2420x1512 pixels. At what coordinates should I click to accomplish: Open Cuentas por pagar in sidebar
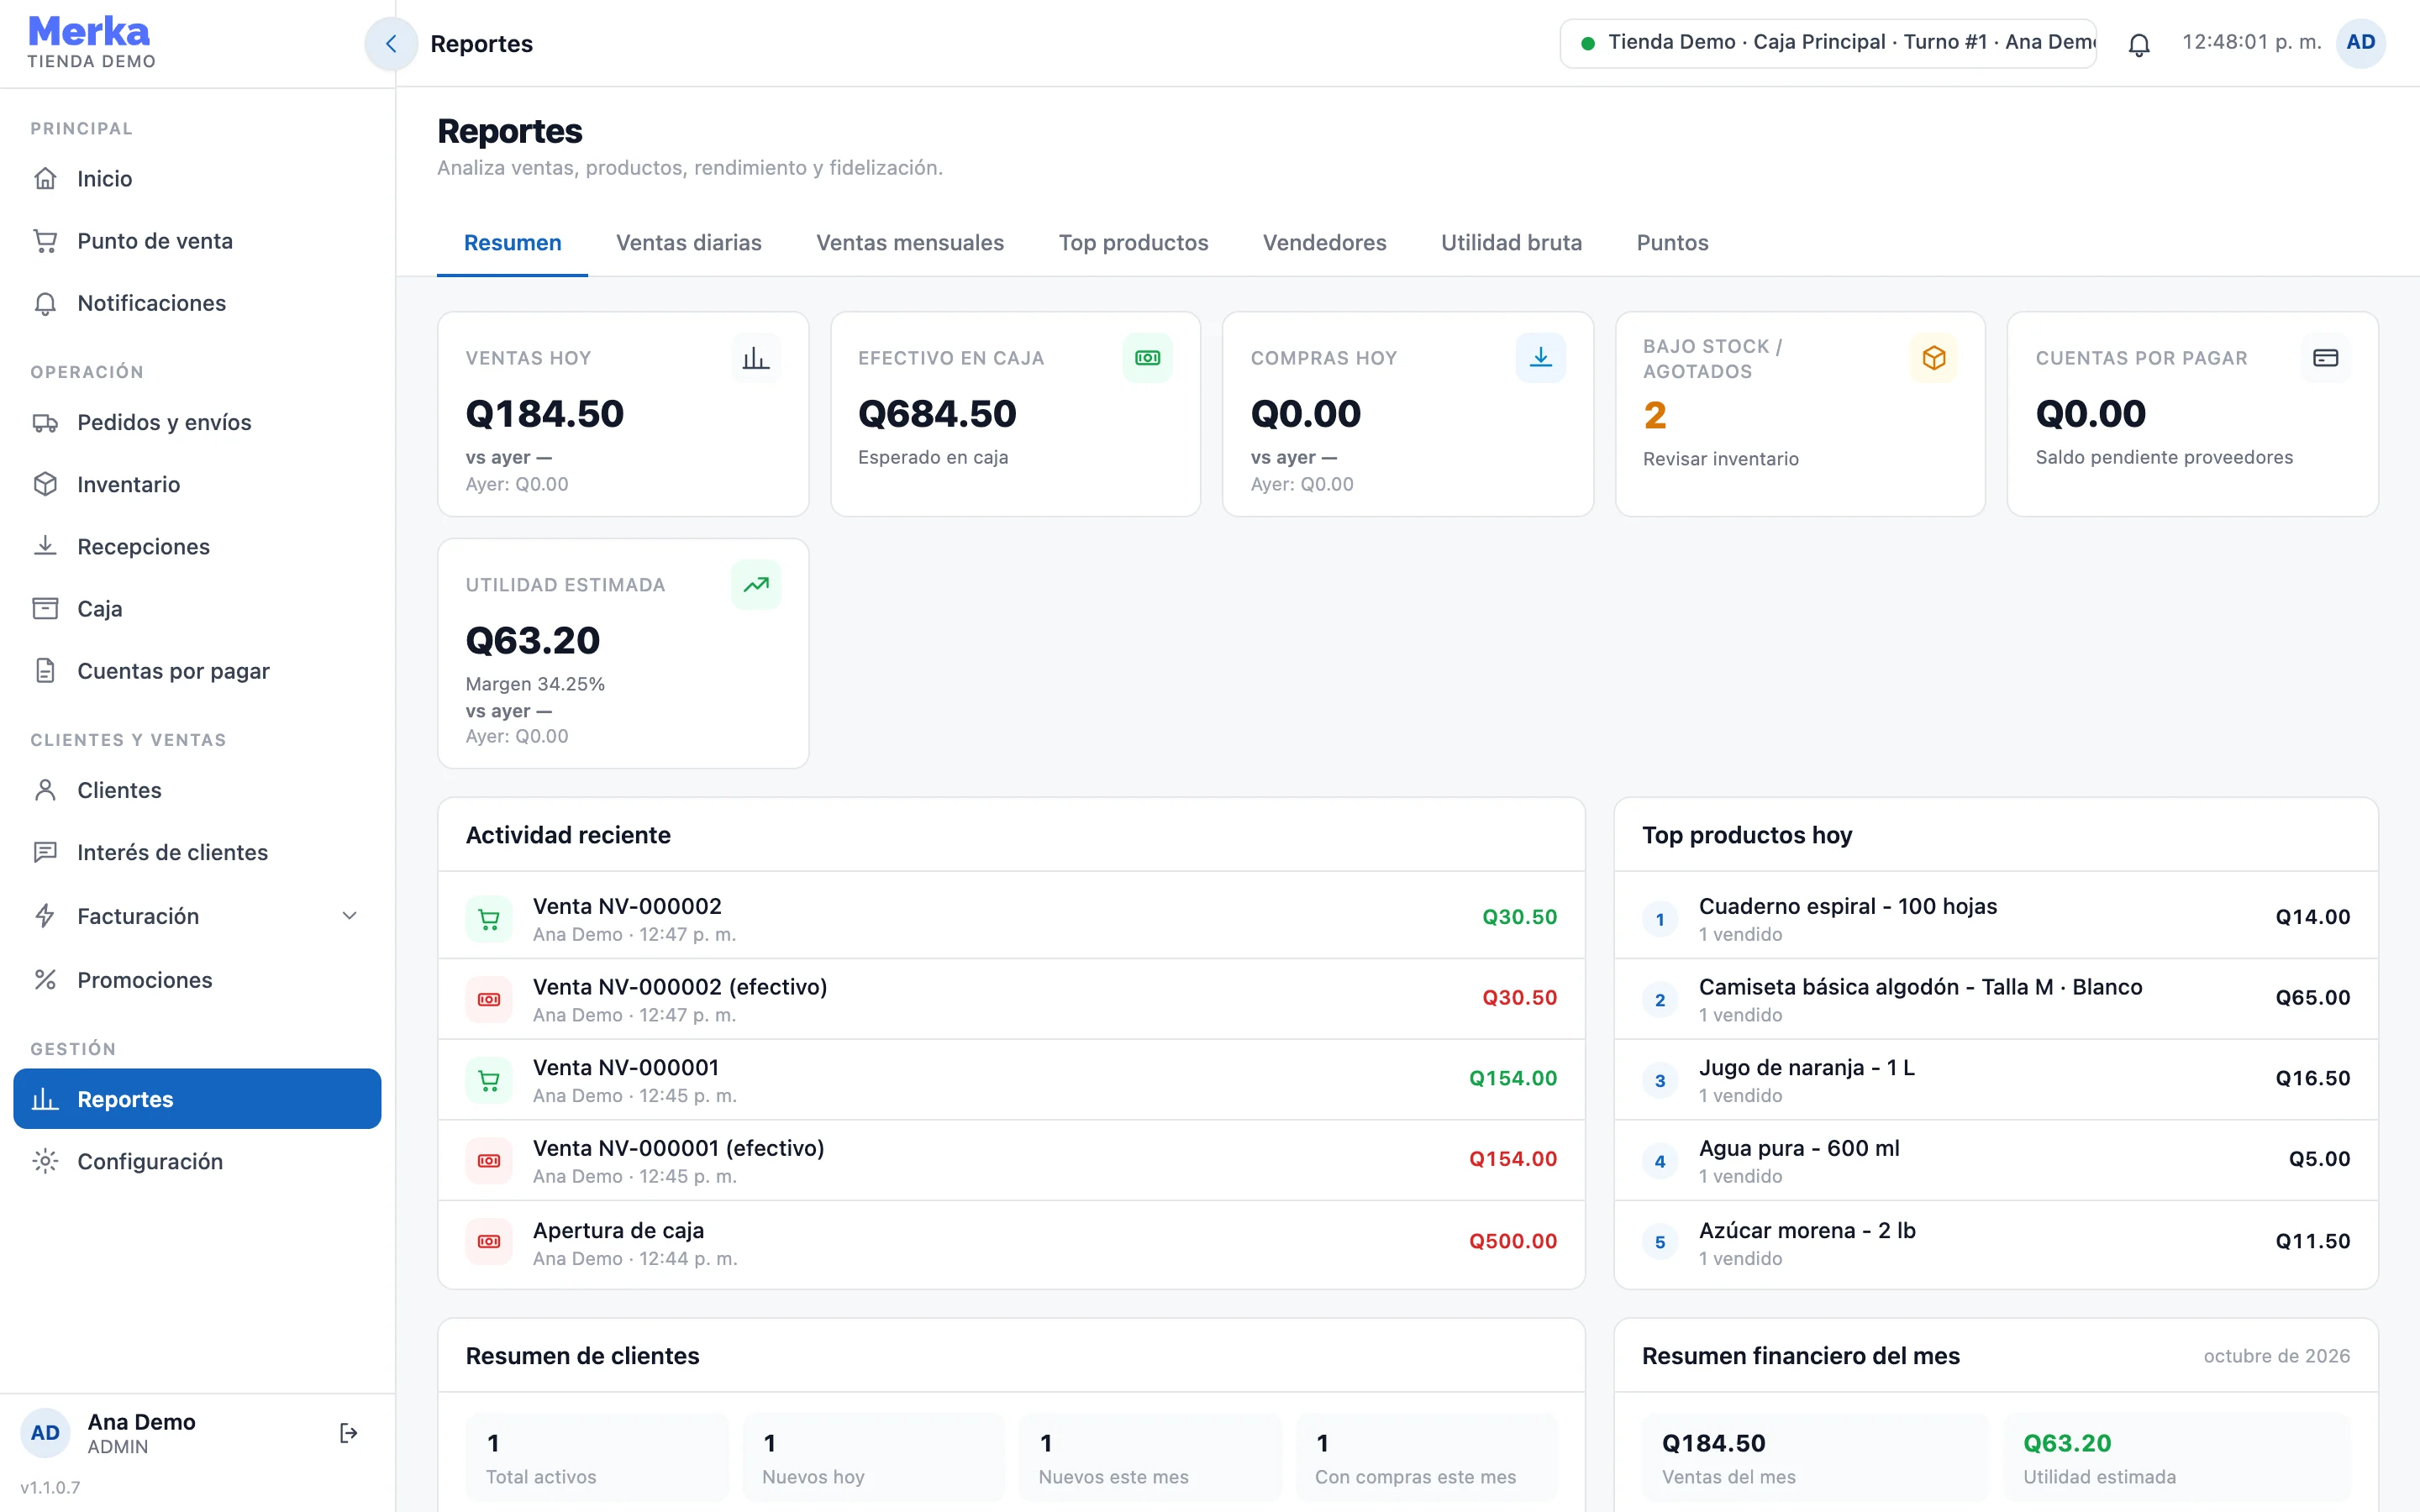pos(197,671)
